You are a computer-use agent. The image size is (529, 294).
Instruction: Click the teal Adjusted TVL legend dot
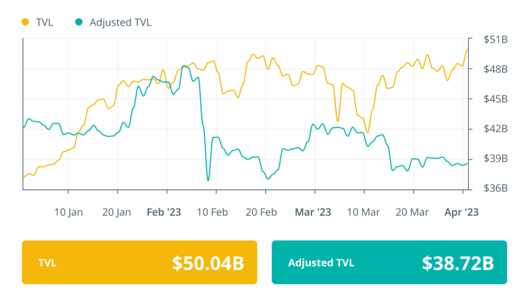point(79,22)
